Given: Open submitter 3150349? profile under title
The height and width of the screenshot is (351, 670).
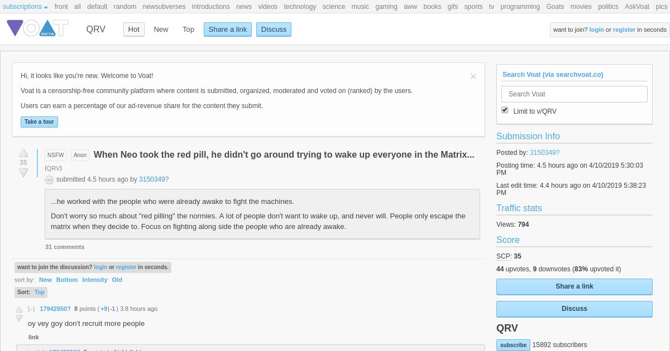Looking at the screenshot, I should pos(154,179).
